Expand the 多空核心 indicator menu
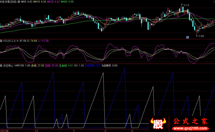This screenshot has width=215, height=132. click(1, 65)
